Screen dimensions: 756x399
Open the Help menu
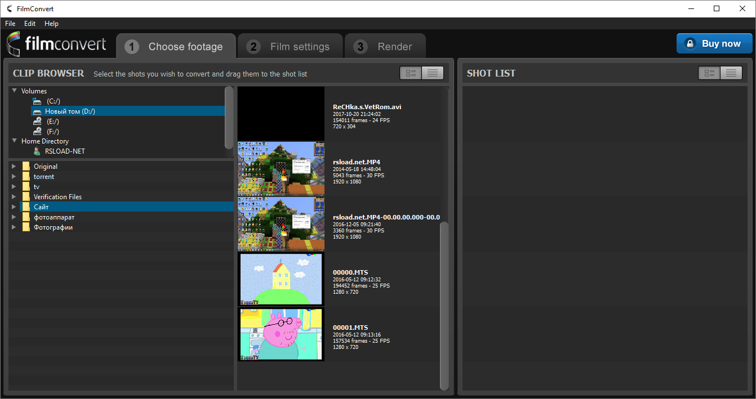(x=51, y=24)
